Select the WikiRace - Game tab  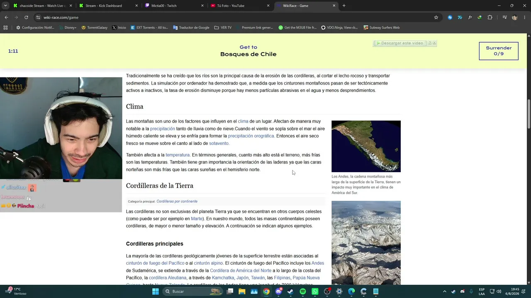click(305, 6)
